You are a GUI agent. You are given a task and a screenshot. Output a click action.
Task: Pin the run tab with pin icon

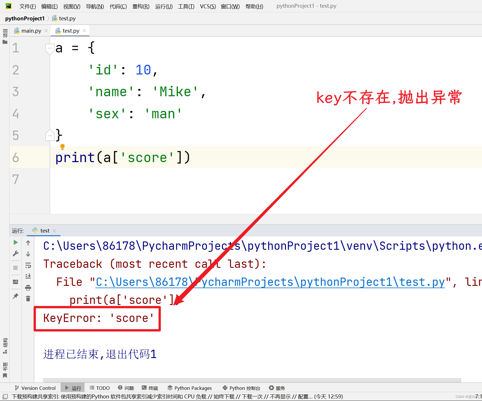tap(15, 296)
